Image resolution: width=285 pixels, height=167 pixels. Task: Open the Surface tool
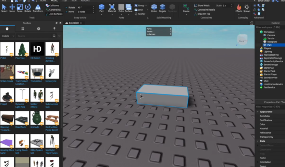tap(128, 8)
